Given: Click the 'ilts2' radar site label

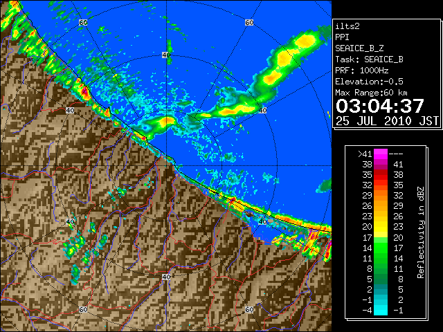Looking at the screenshot, I should [x=347, y=26].
